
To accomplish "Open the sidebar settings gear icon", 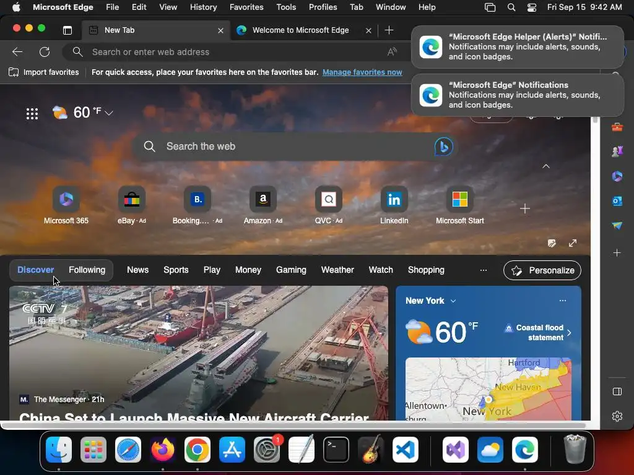I will (617, 416).
